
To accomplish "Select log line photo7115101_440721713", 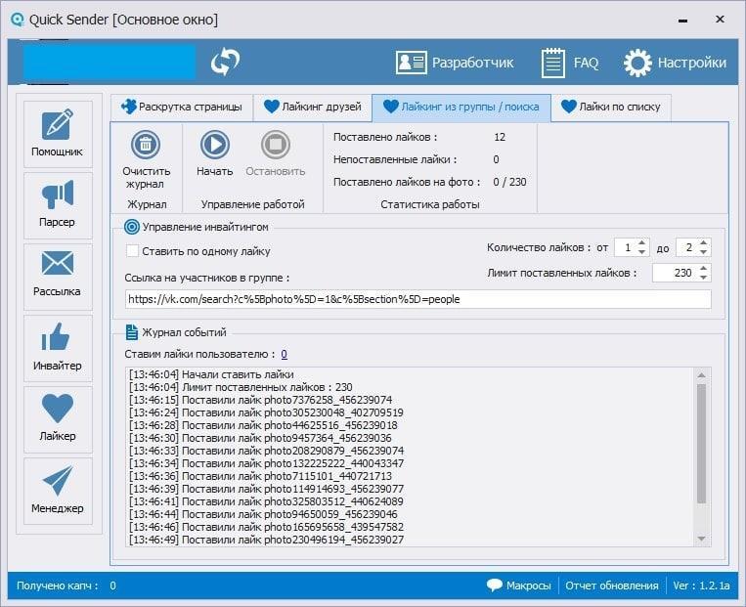I will pos(261,476).
